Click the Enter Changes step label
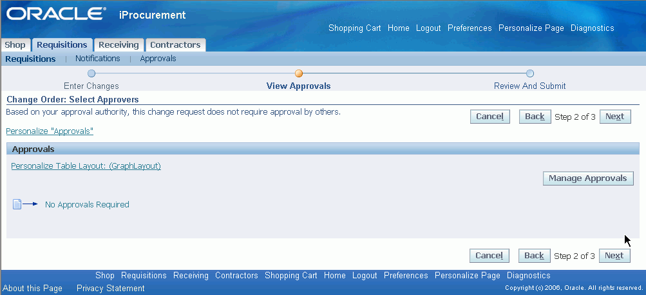Screen dimensions: 646x295 [91, 86]
